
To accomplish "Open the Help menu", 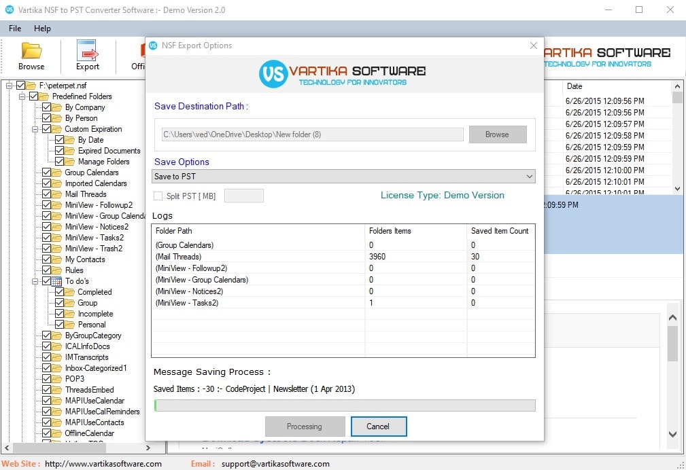I will (42, 29).
